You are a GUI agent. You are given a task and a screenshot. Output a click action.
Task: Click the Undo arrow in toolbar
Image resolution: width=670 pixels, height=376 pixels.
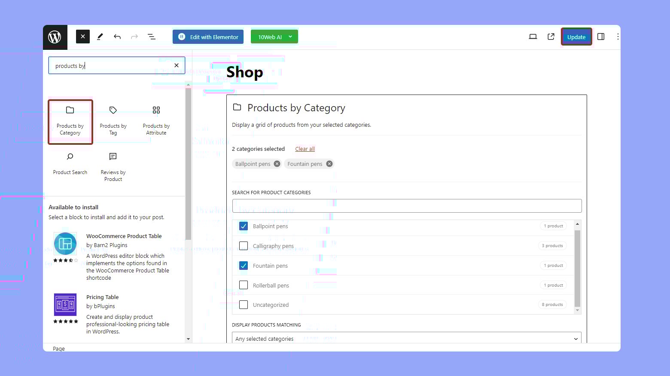[117, 37]
